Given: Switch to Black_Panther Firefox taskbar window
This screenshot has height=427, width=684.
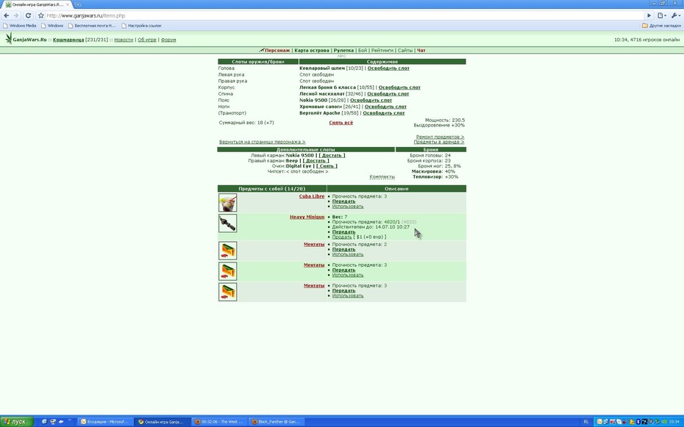Looking at the screenshot, I should coord(275,422).
